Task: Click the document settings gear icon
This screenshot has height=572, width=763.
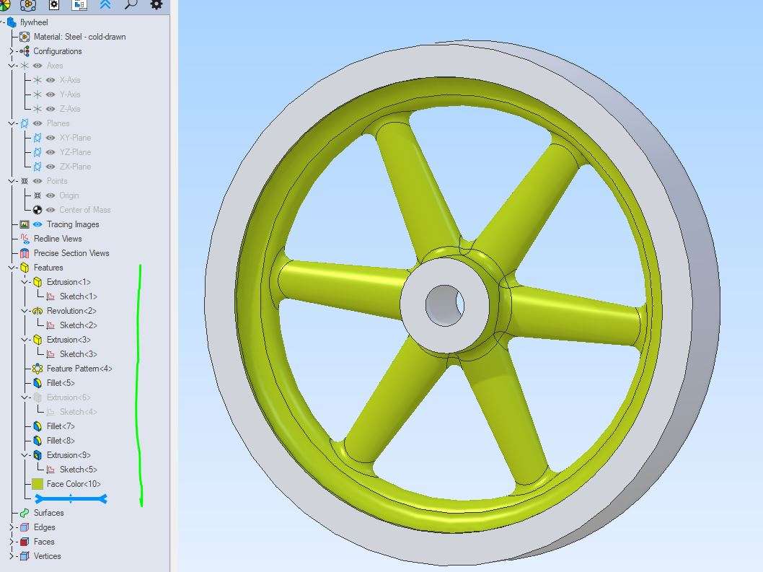Action: [x=54, y=4]
